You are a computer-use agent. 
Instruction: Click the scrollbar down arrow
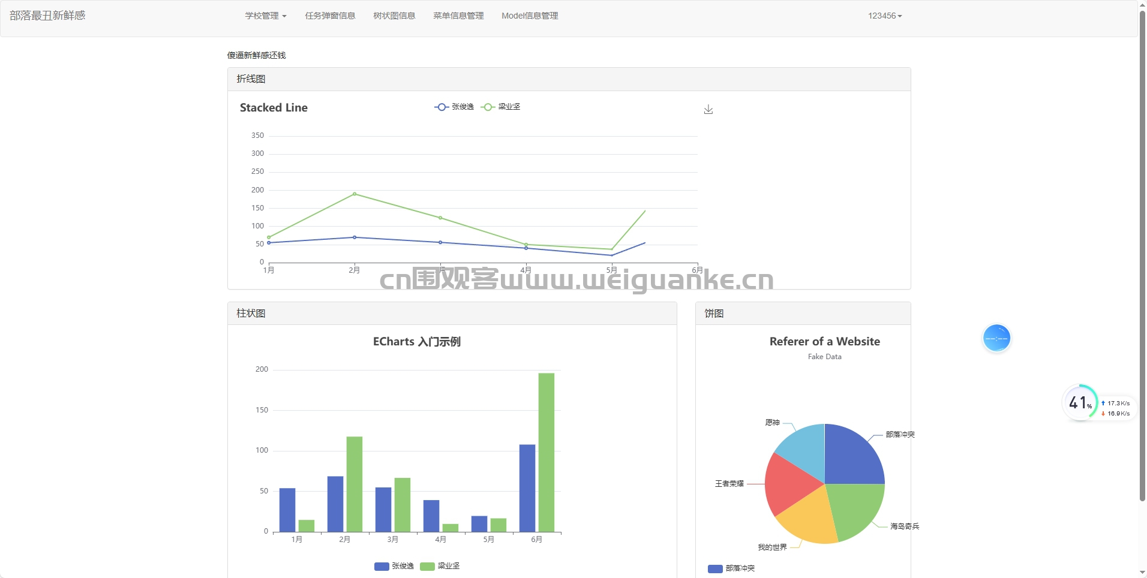click(x=1142, y=573)
